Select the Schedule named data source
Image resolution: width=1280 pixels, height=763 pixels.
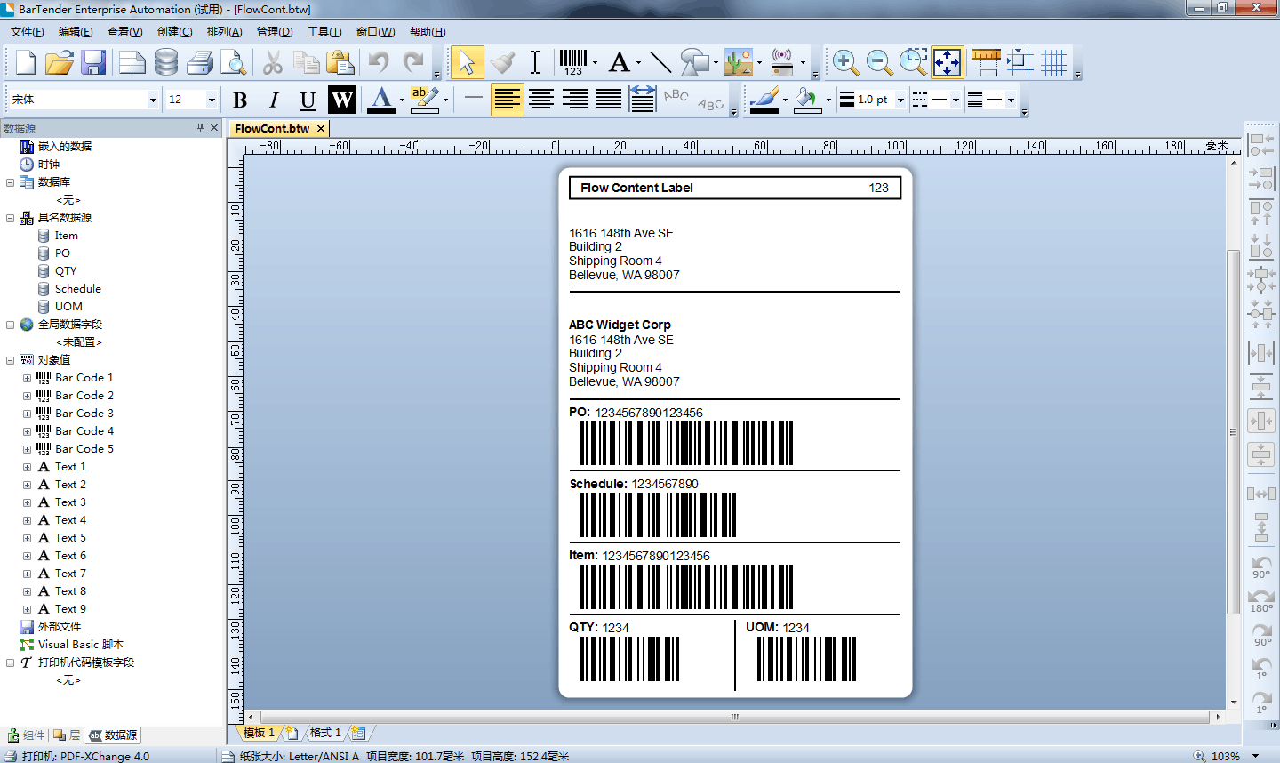[77, 289]
